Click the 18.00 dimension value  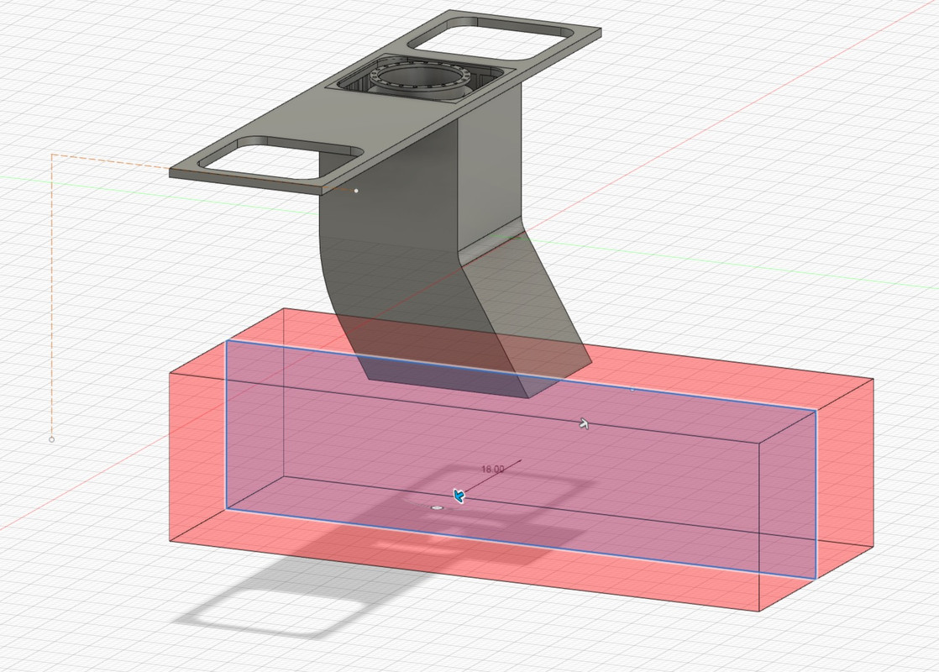492,469
